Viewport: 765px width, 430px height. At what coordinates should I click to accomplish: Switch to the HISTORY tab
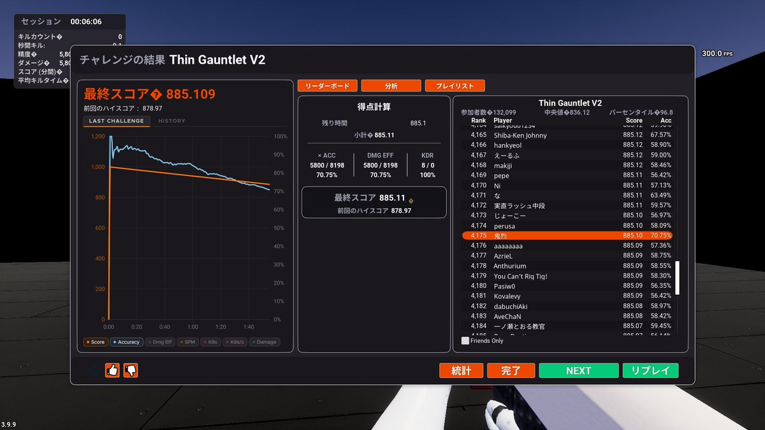pos(172,121)
